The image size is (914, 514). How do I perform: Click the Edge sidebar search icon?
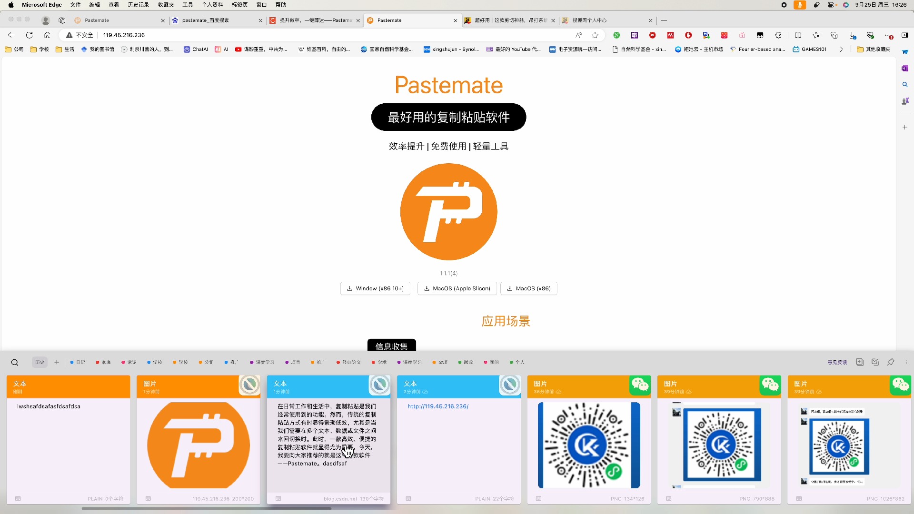(905, 84)
